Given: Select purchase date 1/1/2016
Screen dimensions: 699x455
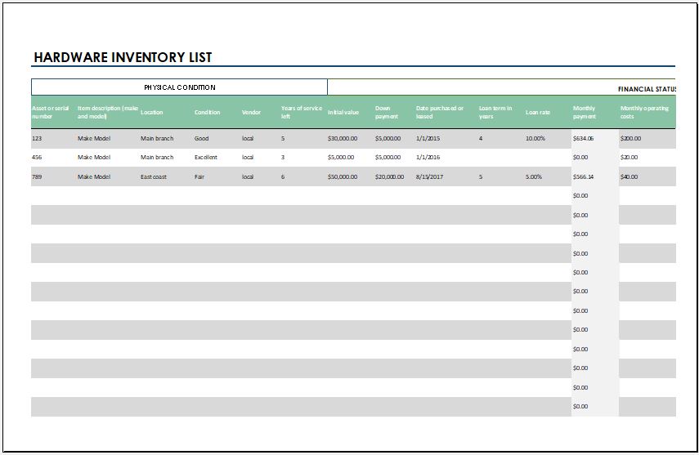Looking at the screenshot, I should 428,158.
